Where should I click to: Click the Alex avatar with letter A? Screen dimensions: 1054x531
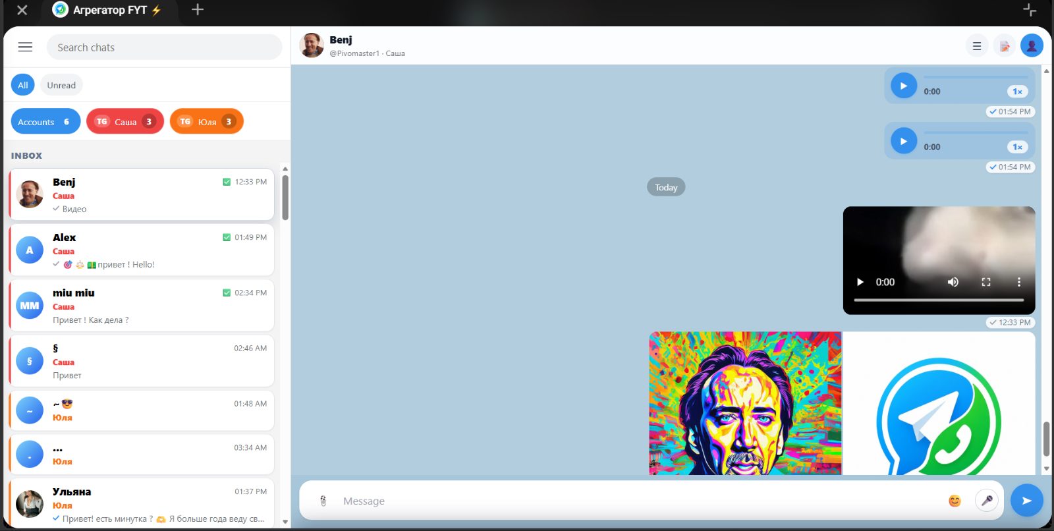[30, 250]
